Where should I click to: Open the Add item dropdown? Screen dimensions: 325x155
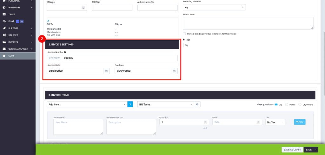point(87,104)
